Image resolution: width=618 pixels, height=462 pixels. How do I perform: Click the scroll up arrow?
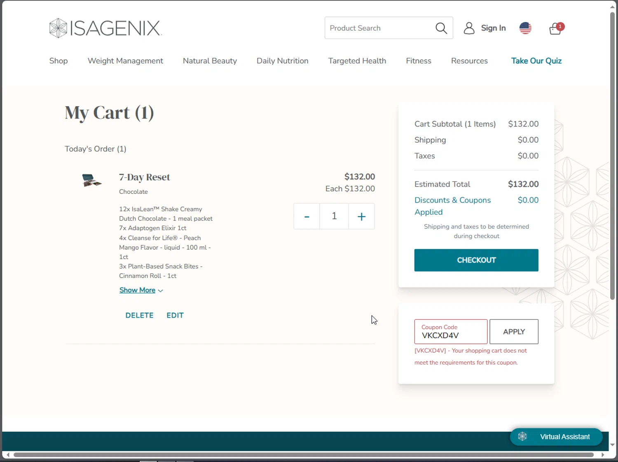pos(613,7)
